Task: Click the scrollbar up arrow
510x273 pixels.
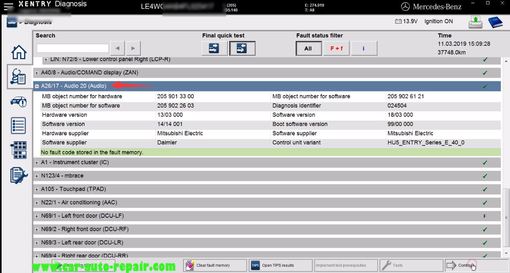Action: pos(506,61)
